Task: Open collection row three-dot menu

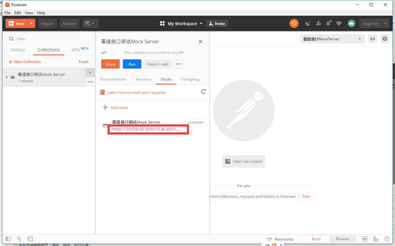Action: point(90,82)
